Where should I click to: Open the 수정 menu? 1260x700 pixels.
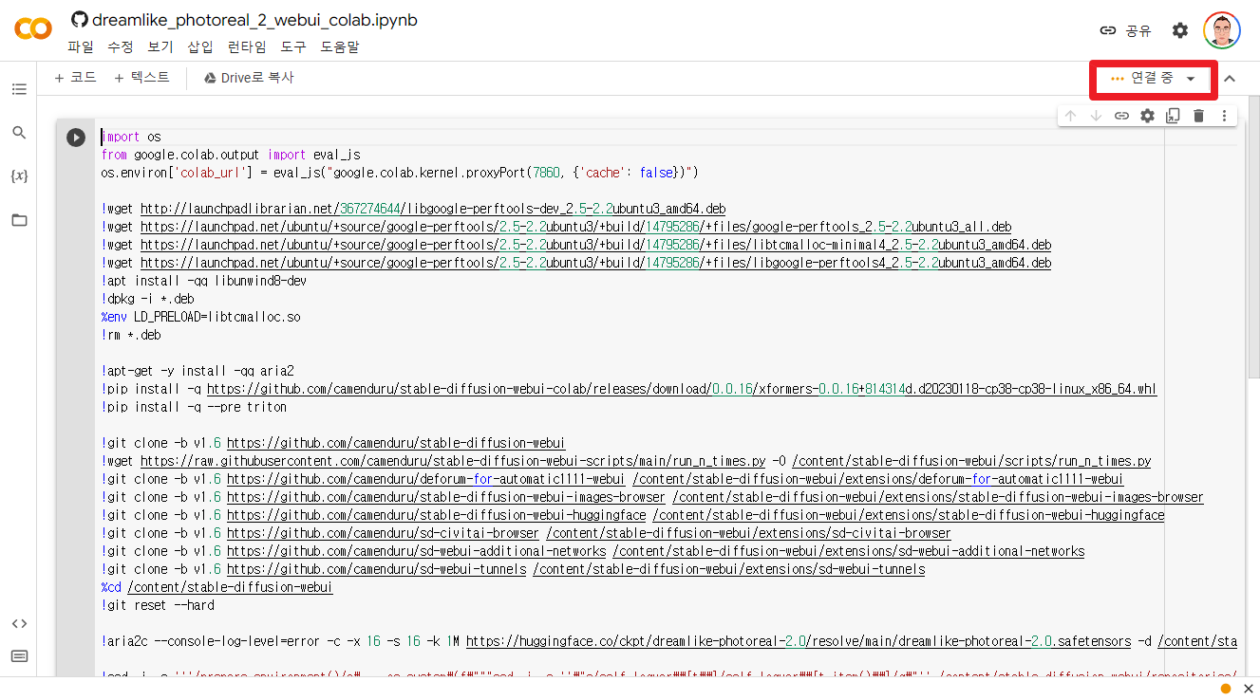pyautogui.click(x=121, y=46)
